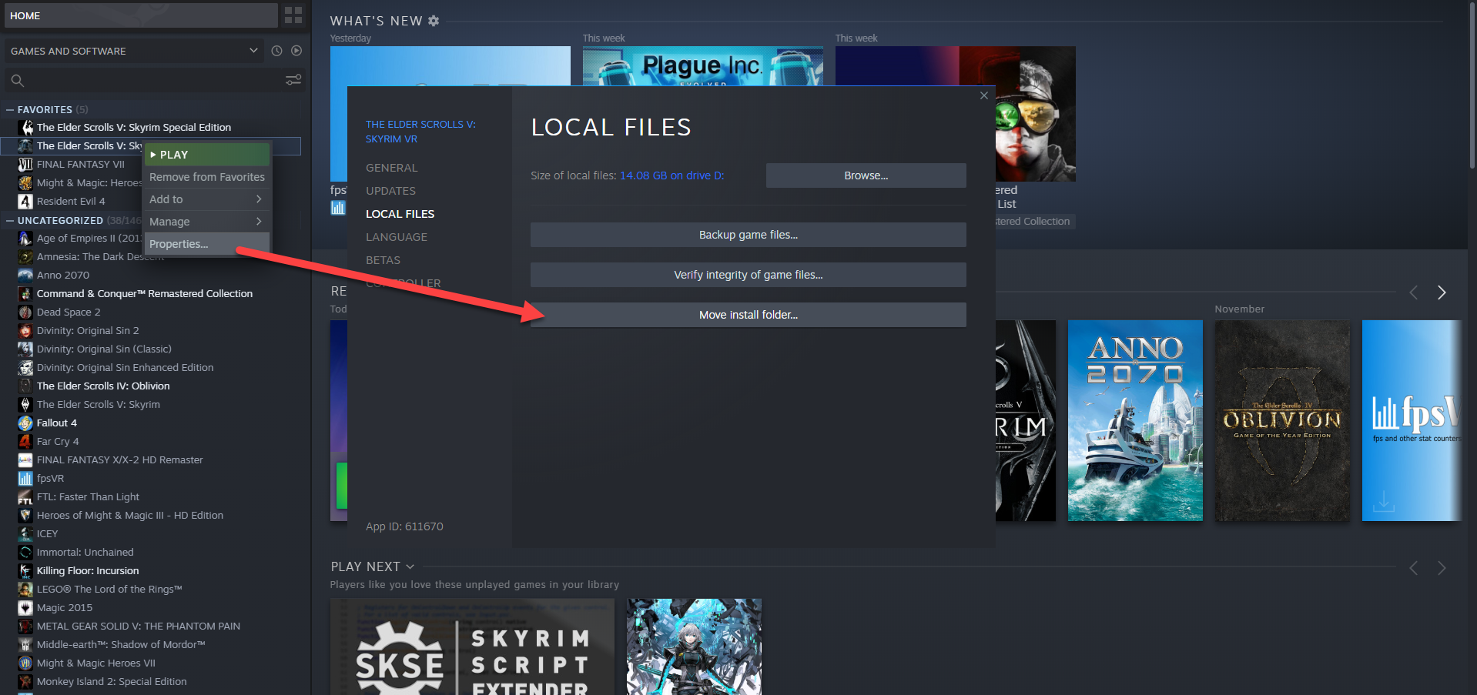The image size is (1477, 695).
Task: Click the Dead Space 2 game icon
Action: 25,312
